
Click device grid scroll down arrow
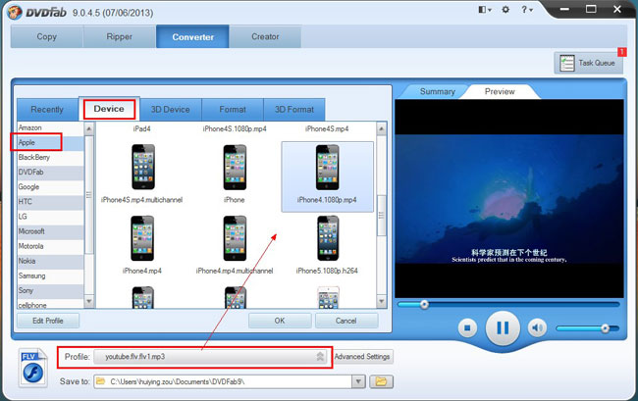click(381, 301)
